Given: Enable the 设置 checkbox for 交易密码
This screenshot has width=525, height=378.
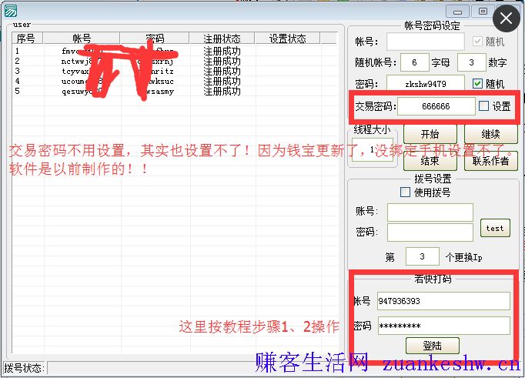Looking at the screenshot, I should [x=483, y=106].
